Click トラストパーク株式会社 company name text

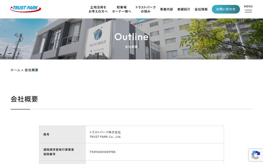[105, 132]
